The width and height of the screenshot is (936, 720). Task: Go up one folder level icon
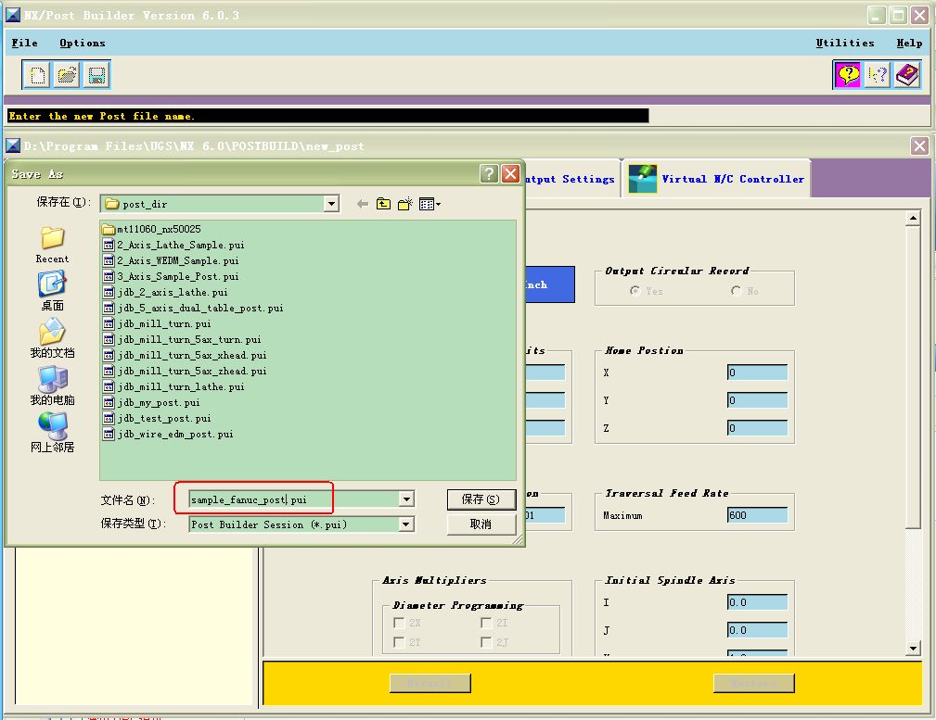[x=383, y=204]
